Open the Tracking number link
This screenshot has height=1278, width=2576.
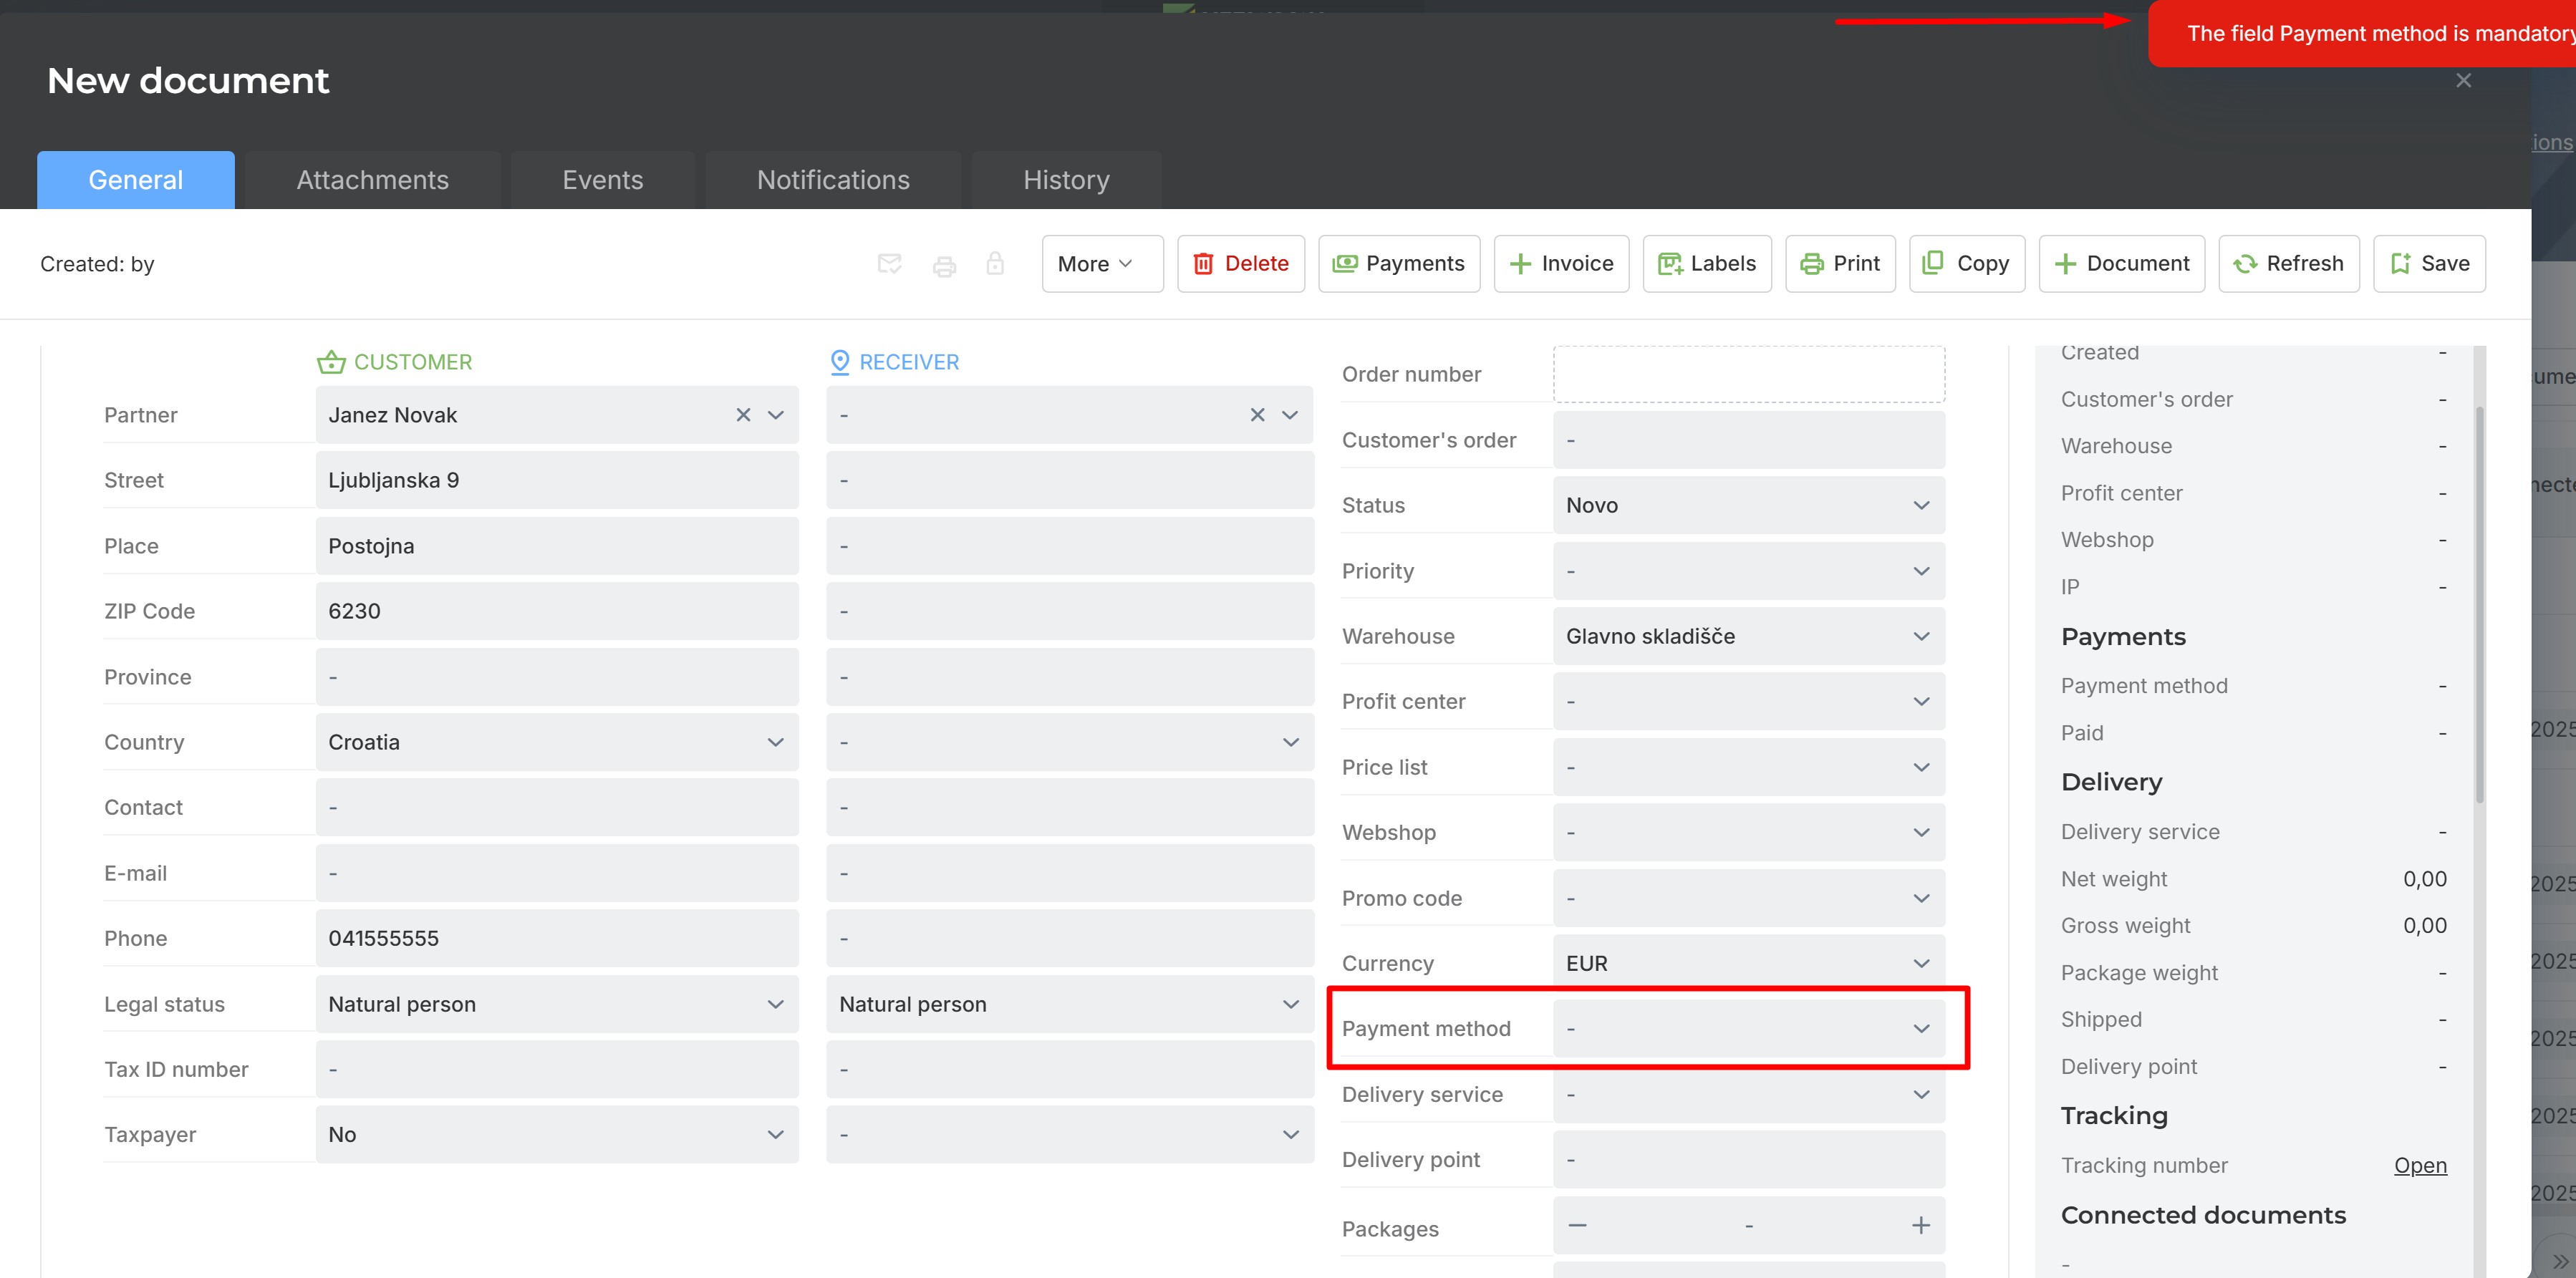(x=2420, y=1165)
